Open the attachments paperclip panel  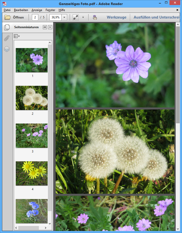[x=7, y=38]
